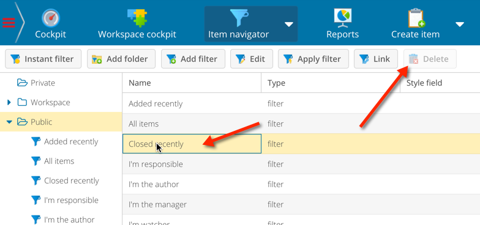Click the Create item clipboard icon
This screenshot has height=225, width=480.
pos(416,18)
